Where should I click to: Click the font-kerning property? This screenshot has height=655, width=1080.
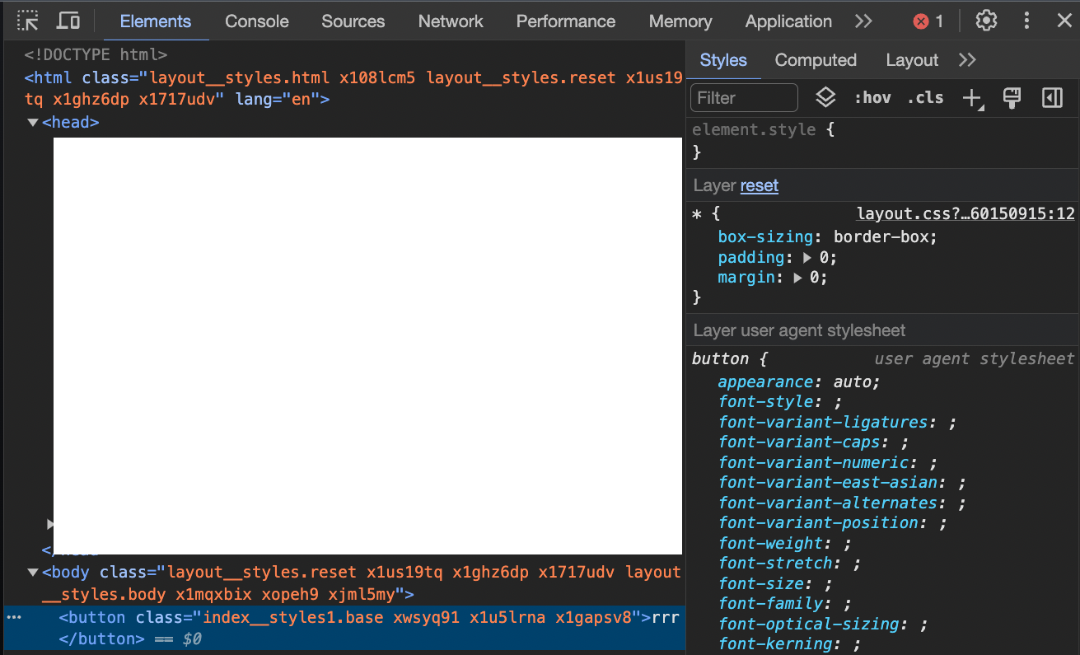coord(775,643)
